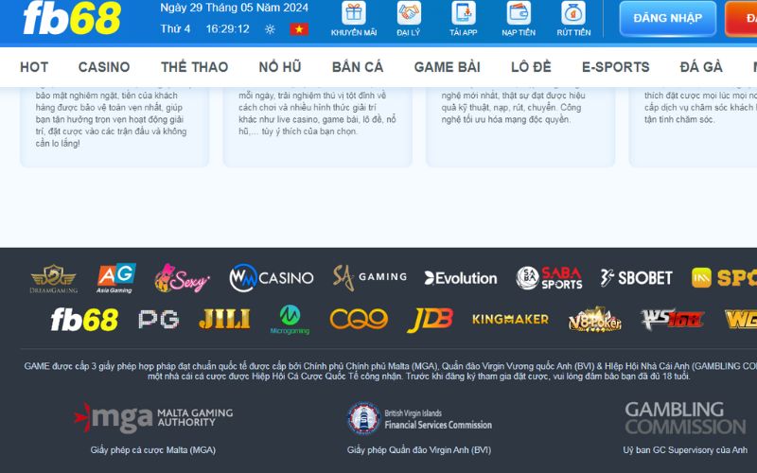This screenshot has width=757, height=473.
Task: Click card text mentioning 'live casino, game bài'
Action: point(317,114)
